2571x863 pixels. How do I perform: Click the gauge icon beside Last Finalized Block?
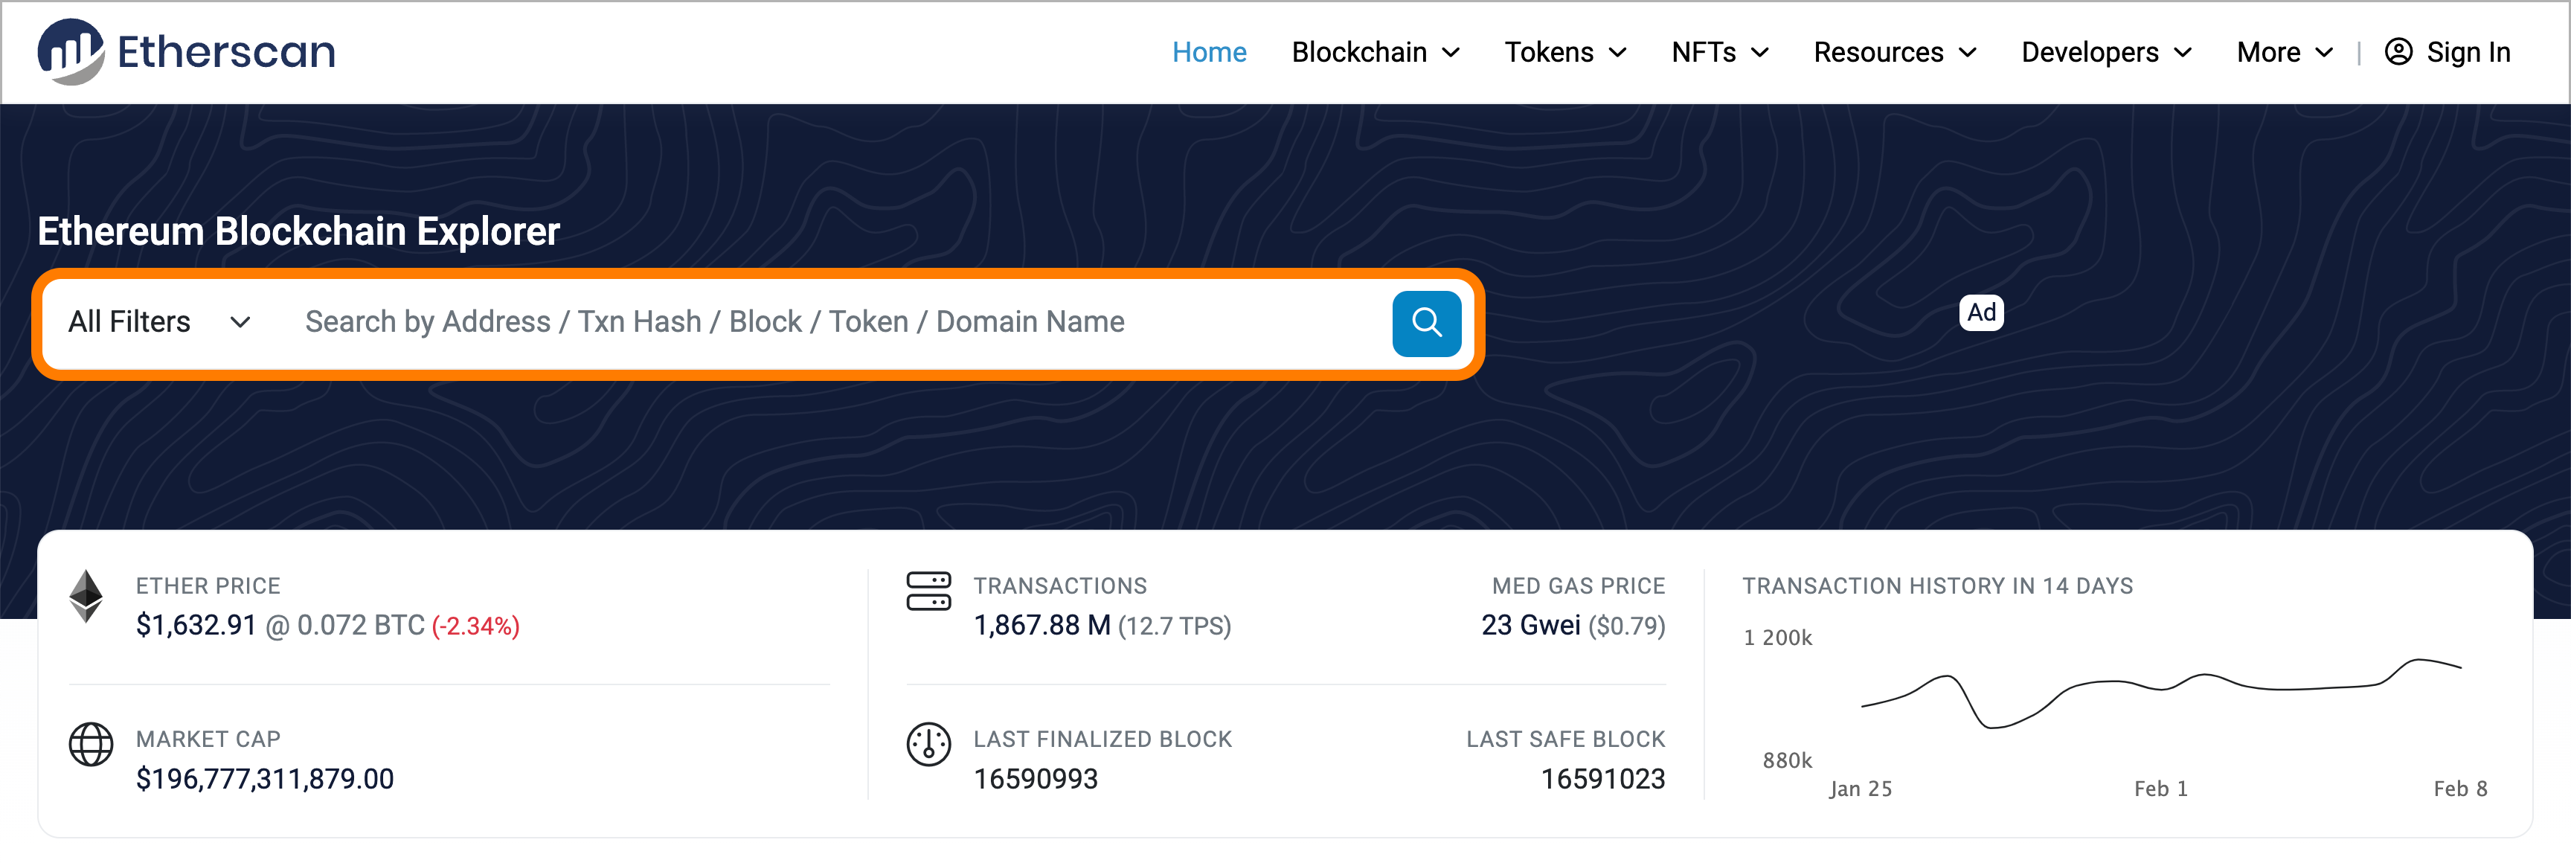click(x=928, y=744)
